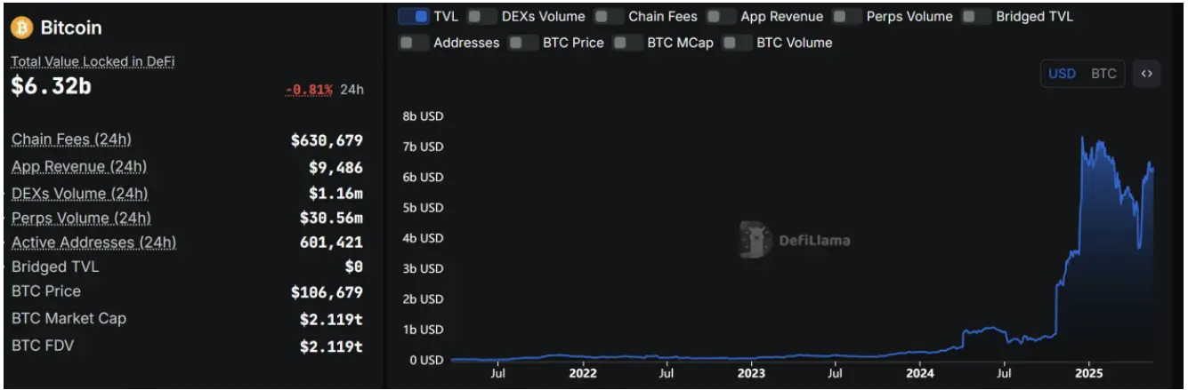This screenshot has width=1188, height=390.
Task: Enable Addresses chart toggle
Action: (x=415, y=43)
